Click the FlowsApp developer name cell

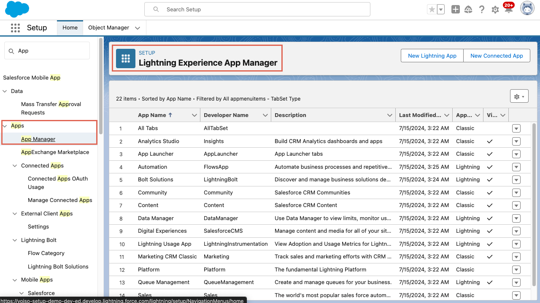[x=216, y=167]
